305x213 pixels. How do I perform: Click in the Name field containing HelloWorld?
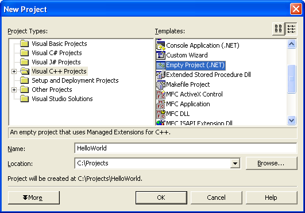[x=186, y=148]
